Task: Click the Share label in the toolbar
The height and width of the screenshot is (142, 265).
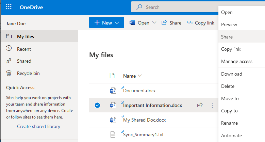Action: [x=176, y=23]
